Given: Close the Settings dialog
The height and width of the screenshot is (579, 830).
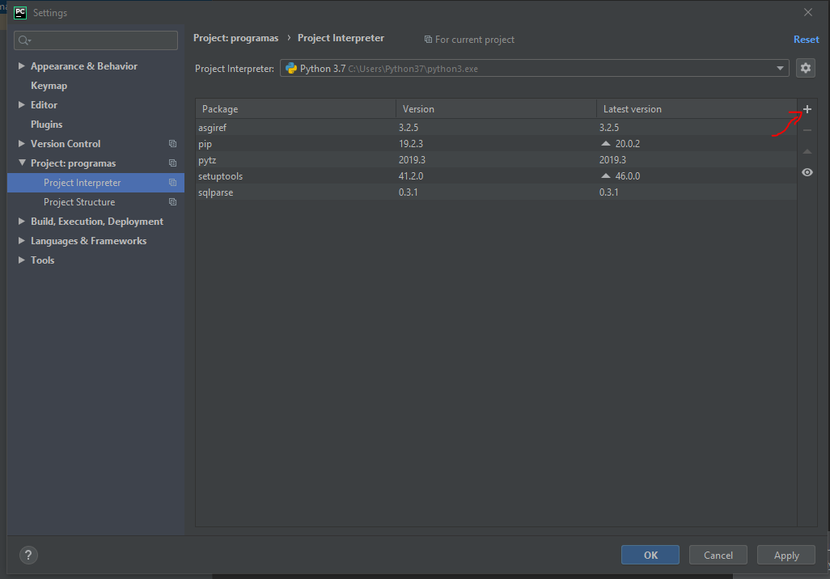Looking at the screenshot, I should coord(808,12).
